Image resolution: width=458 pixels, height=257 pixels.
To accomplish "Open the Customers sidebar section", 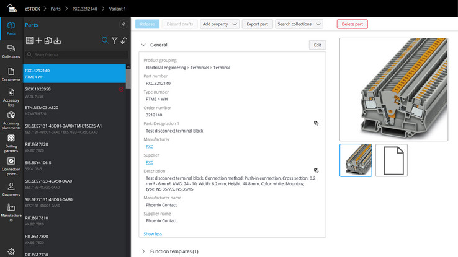I will (11, 188).
